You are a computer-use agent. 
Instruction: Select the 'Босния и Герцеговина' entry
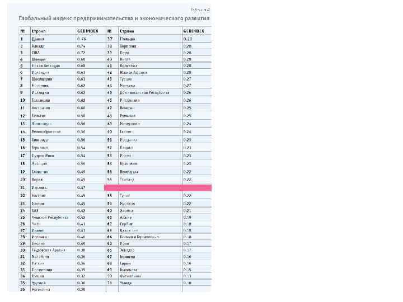[x=140, y=237]
